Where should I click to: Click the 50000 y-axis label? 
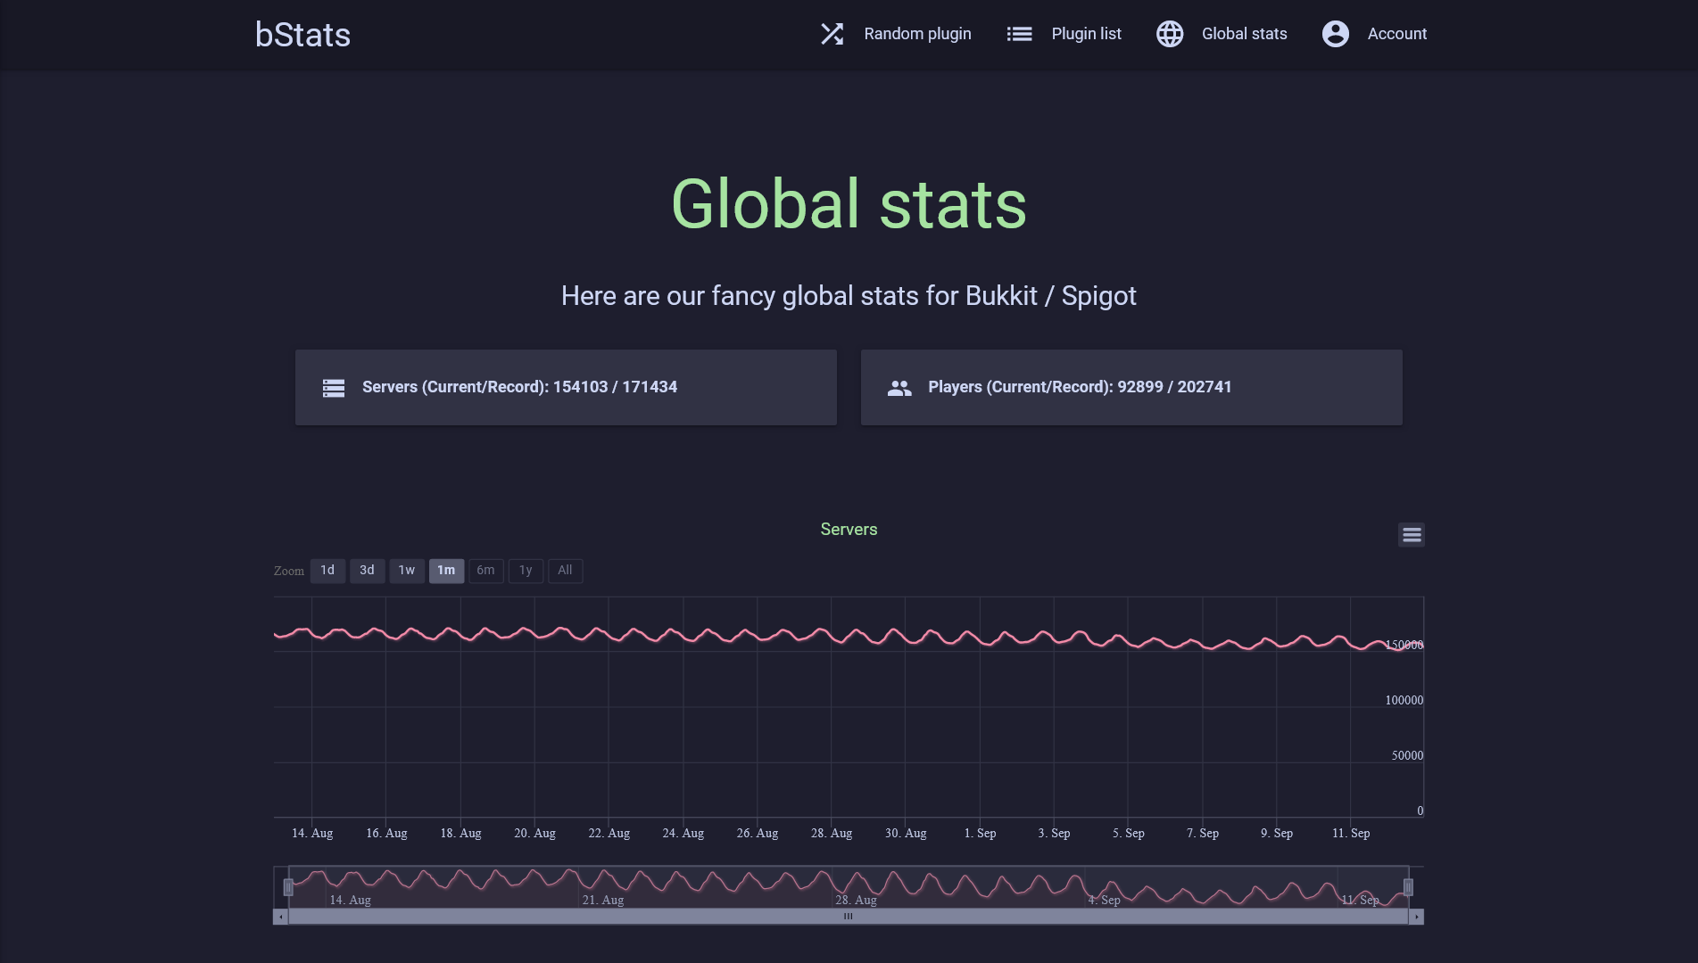(x=1407, y=755)
